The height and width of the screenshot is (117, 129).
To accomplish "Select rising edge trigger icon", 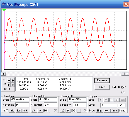I will point(101,100).
